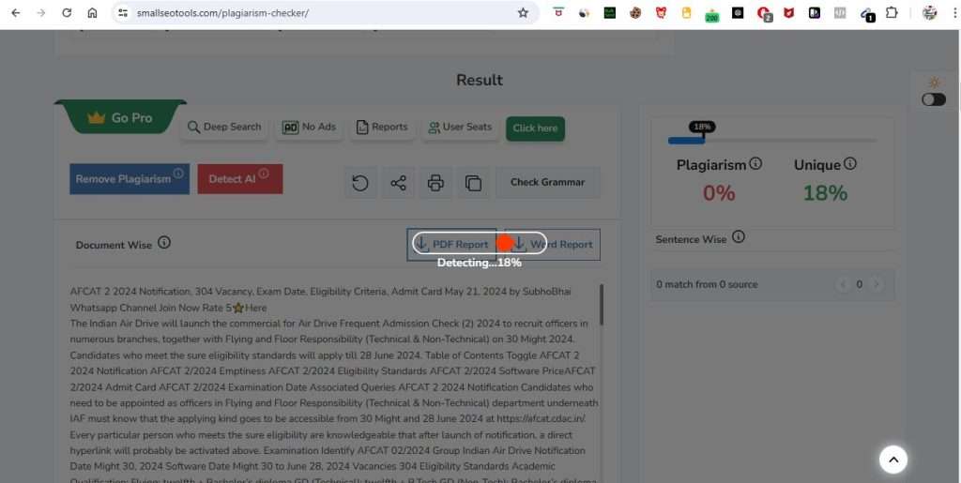
Task: Click scroll-to-top arrow button
Action: [893, 460]
